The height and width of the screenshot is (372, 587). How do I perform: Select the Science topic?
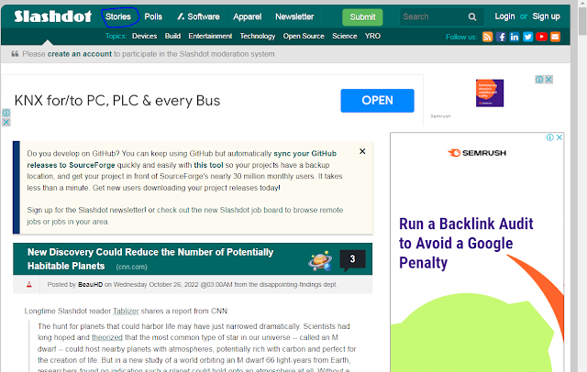[345, 37]
